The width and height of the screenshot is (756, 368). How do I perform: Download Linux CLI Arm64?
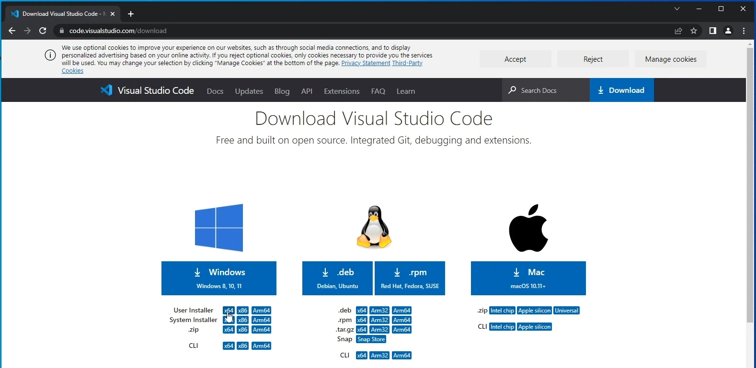pyautogui.click(x=402, y=356)
